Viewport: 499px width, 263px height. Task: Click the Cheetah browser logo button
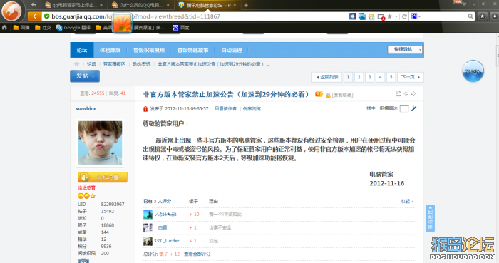(x=11, y=11)
